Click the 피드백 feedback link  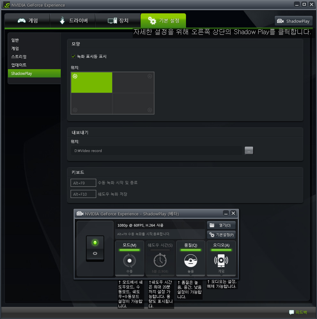coord(298,312)
